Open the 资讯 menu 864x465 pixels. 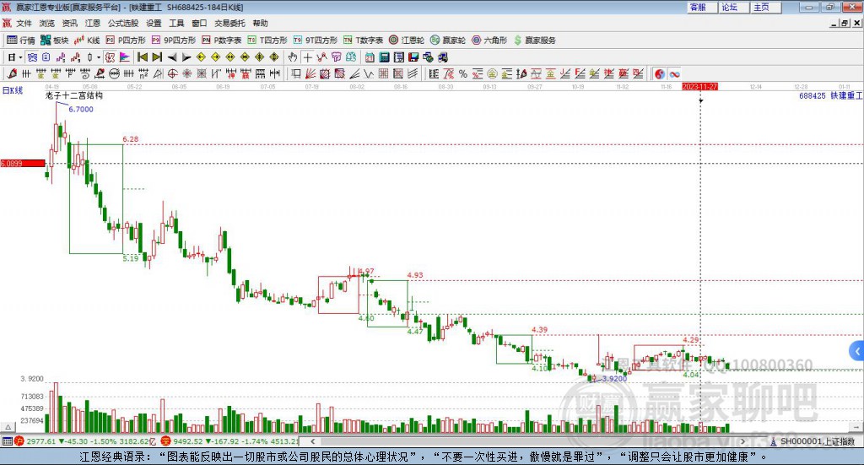coord(69,23)
